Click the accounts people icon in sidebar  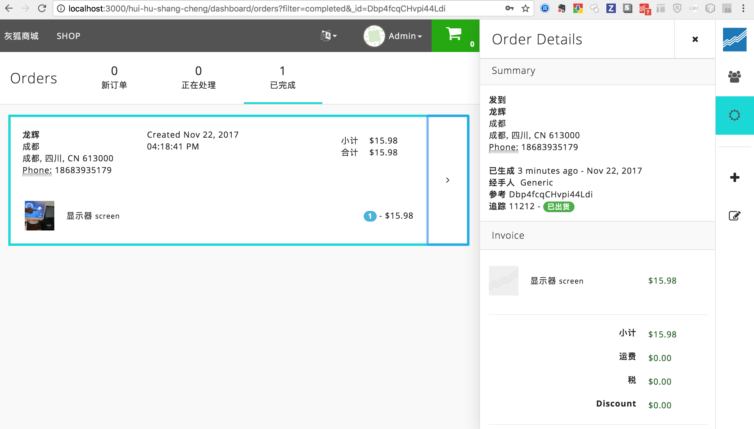(x=735, y=77)
